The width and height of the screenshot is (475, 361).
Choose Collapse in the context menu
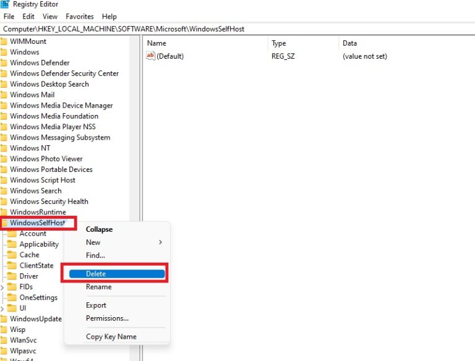[x=99, y=229]
